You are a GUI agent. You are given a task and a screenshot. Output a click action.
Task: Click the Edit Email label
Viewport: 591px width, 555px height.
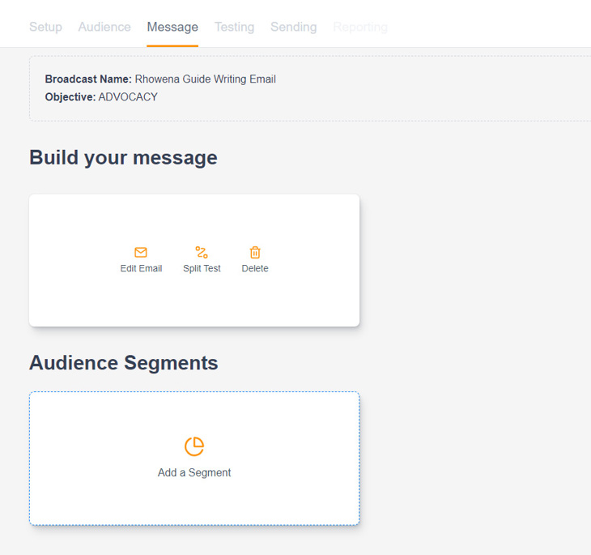click(x=141, y=268)
